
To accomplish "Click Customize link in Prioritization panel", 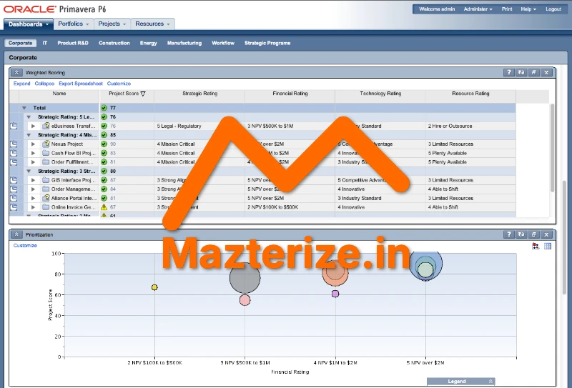I will pyautogui.click(x=25, y=246).
